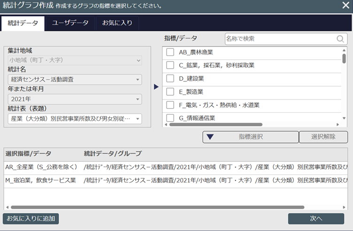Open the 統計名 dropdown
Image resolution: width=353 pixels, height=231 pixels.
(x=75, y=79)
